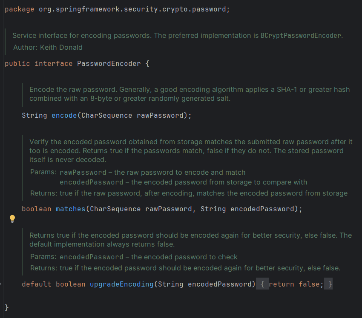Click 'Service interface for encoding passwords' doc text
Image resolution: width=362 pixels, height=318 pixels.
(x=82, y=35)
